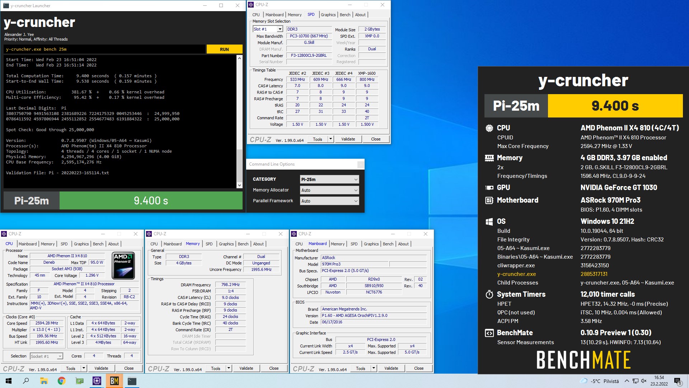
Task: Open the taskbar clock showing 16.54
Action: pyautogui.click(x=659, y=381)
